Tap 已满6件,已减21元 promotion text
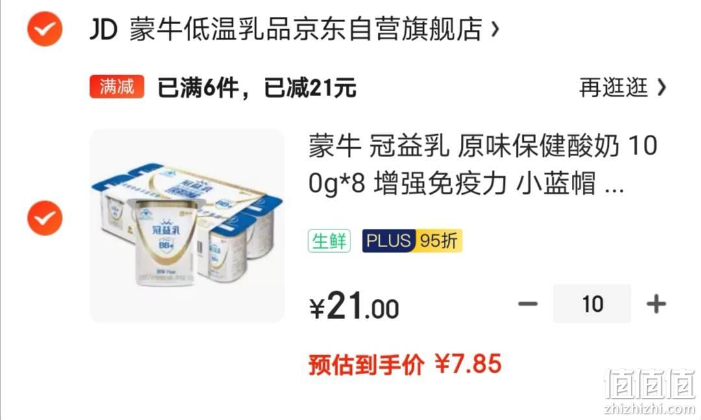Screen dimensions: 701x420 point(256,87)
